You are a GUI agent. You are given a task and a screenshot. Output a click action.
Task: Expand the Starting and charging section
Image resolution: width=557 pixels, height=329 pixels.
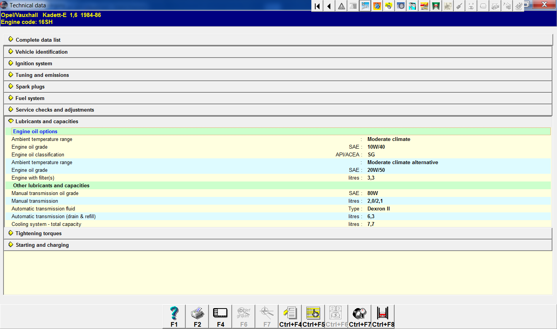coord(42,245)
